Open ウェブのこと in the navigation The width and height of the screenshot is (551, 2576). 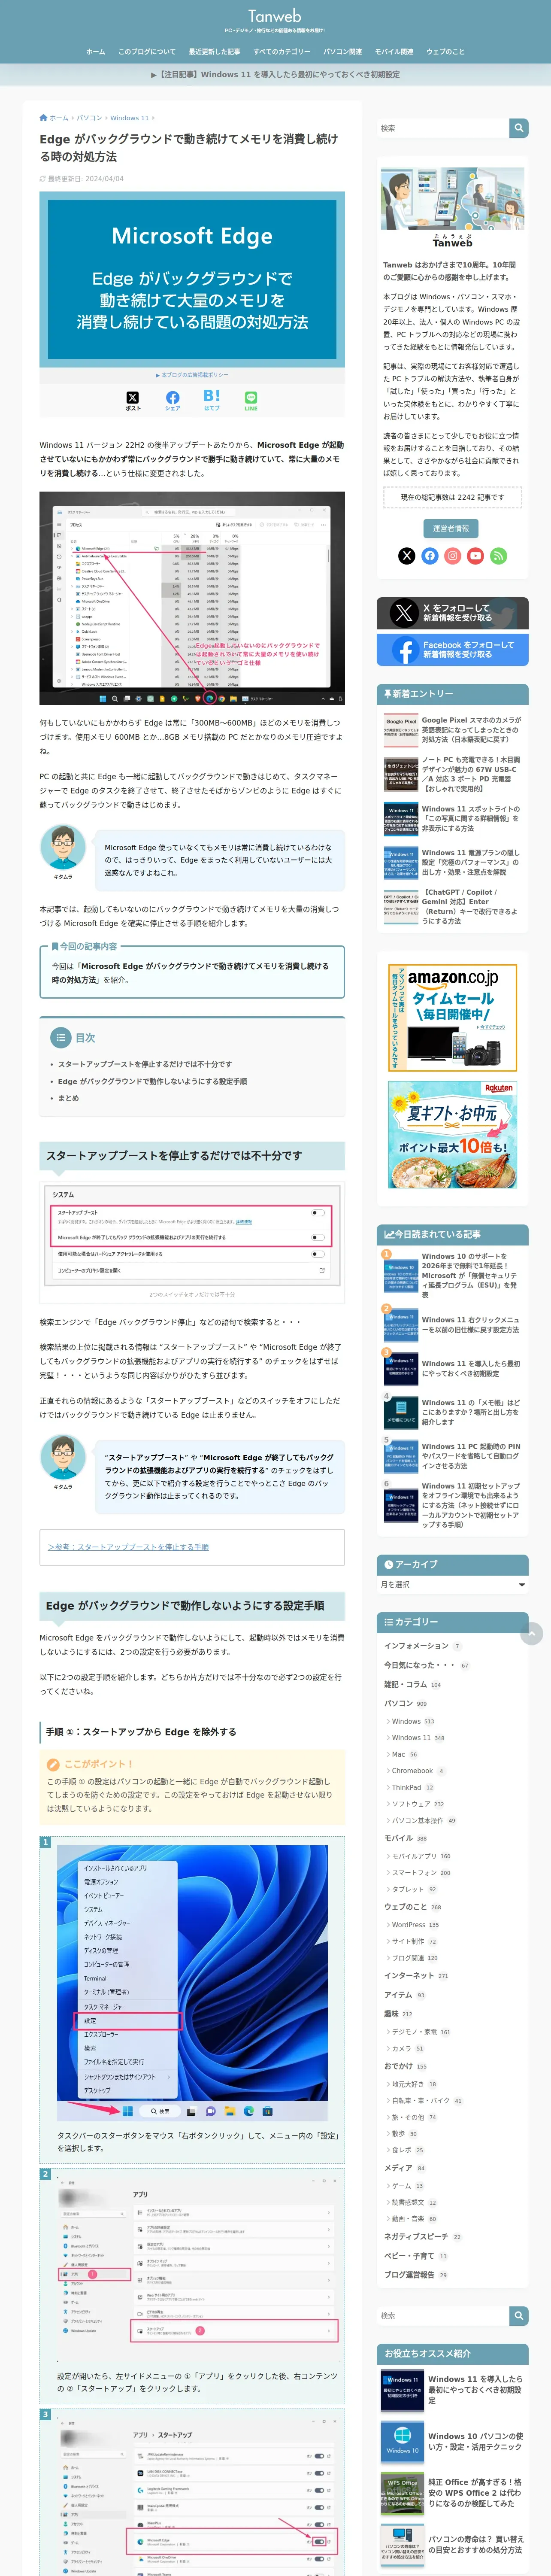[445, 51]
